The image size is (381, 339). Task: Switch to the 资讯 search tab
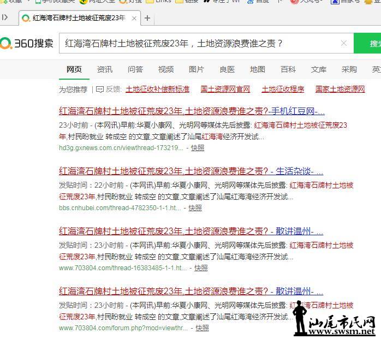coord(105,69)
